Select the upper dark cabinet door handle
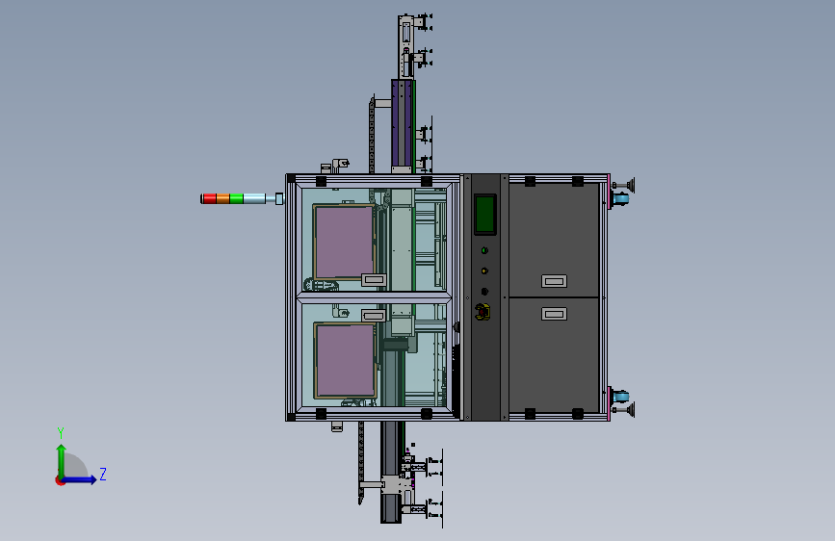Image resolution: width=835 pixels, height=541 pixels. [555, 281]
